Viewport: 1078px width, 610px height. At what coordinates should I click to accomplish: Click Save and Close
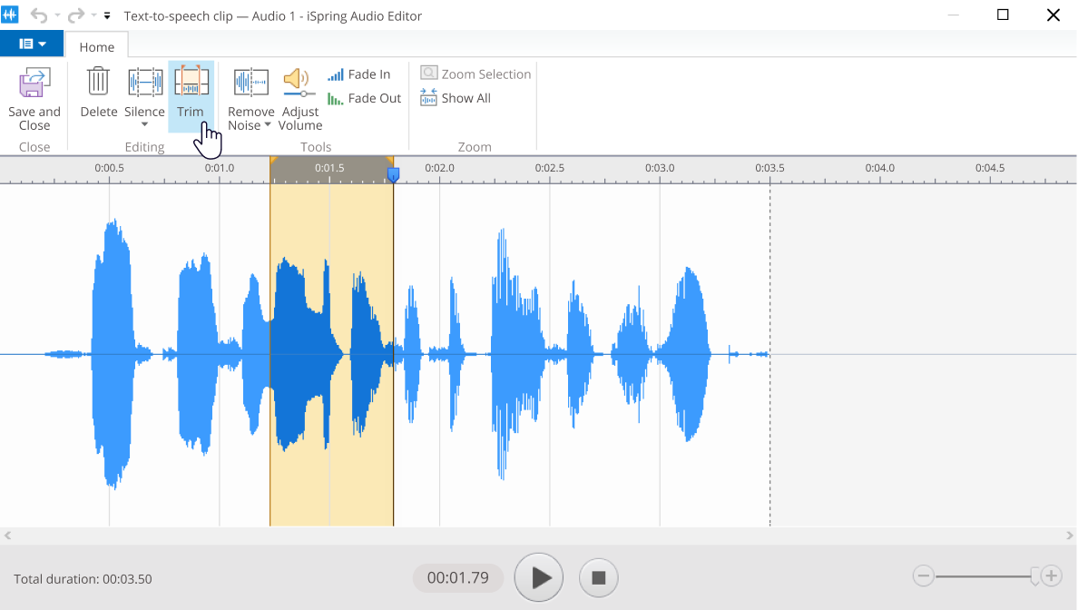34,95
